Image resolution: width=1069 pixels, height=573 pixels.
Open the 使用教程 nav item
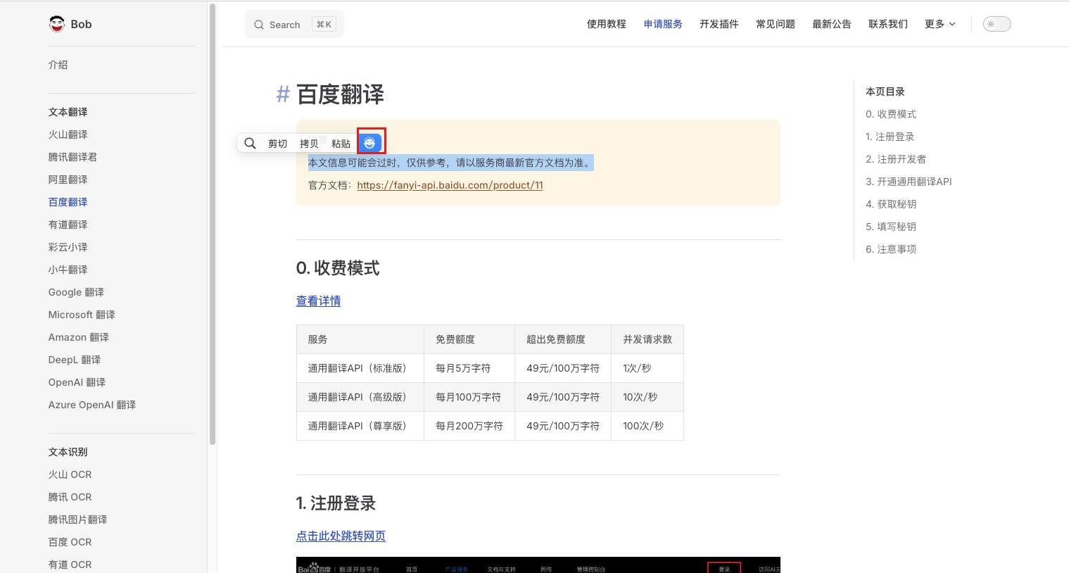coord(607,24)
